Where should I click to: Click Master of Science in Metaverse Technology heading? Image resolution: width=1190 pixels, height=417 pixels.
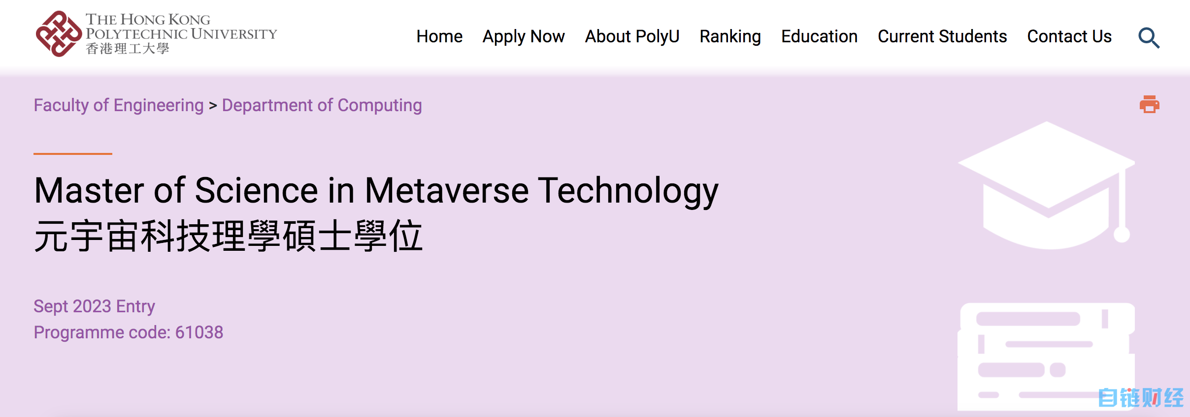click(376, 191)
